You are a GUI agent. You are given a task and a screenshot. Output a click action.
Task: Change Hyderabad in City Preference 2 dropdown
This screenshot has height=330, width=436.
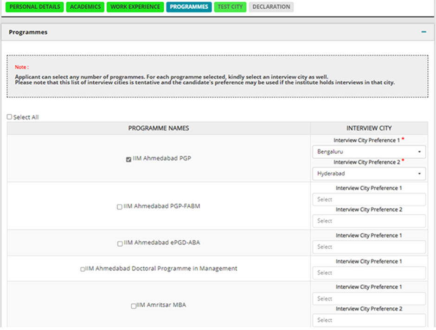[x=369, y=173]
